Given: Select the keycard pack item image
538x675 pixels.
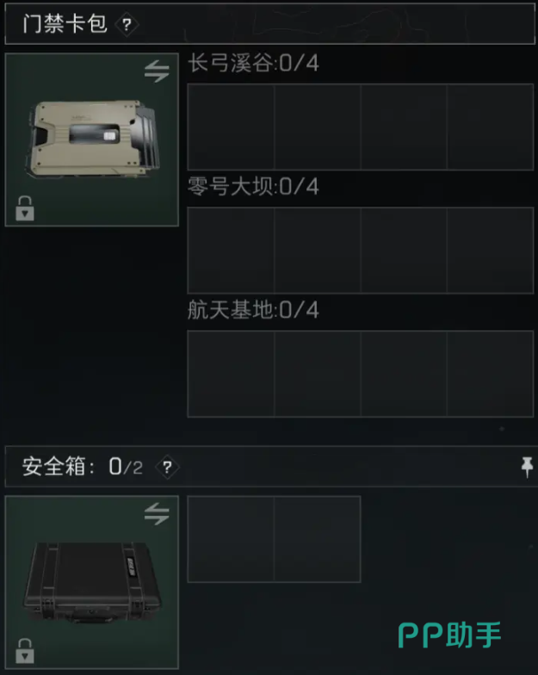Looking at the screenshot, I should 93,139.
